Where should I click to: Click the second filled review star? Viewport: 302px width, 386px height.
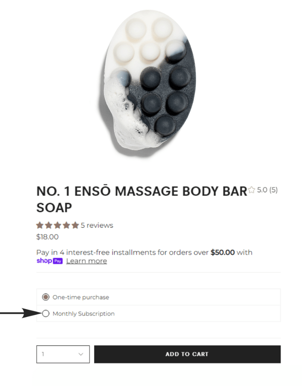(x=49, y=225)
